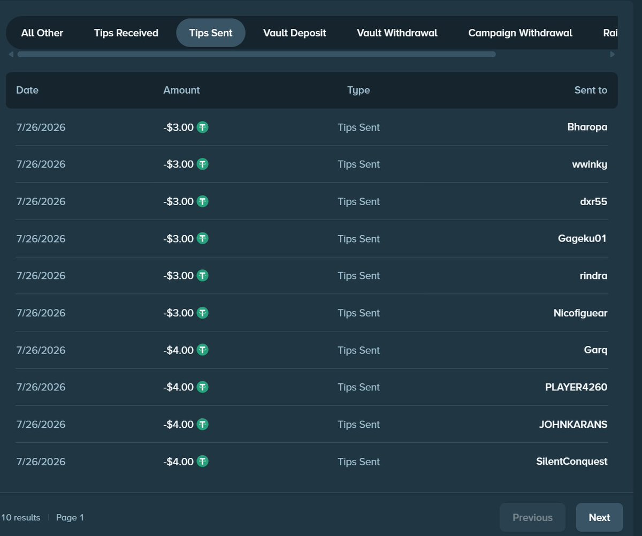Screen dimensions: 642x536
Task: Click Tips Sent type in Gageku01 row
Action: tap(358, 239)
